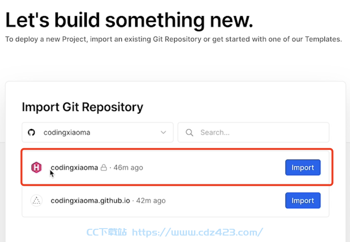This screenshot has height=242, width=350.
Task: Click the Let's build something new heading
Action: pos(129,21)
